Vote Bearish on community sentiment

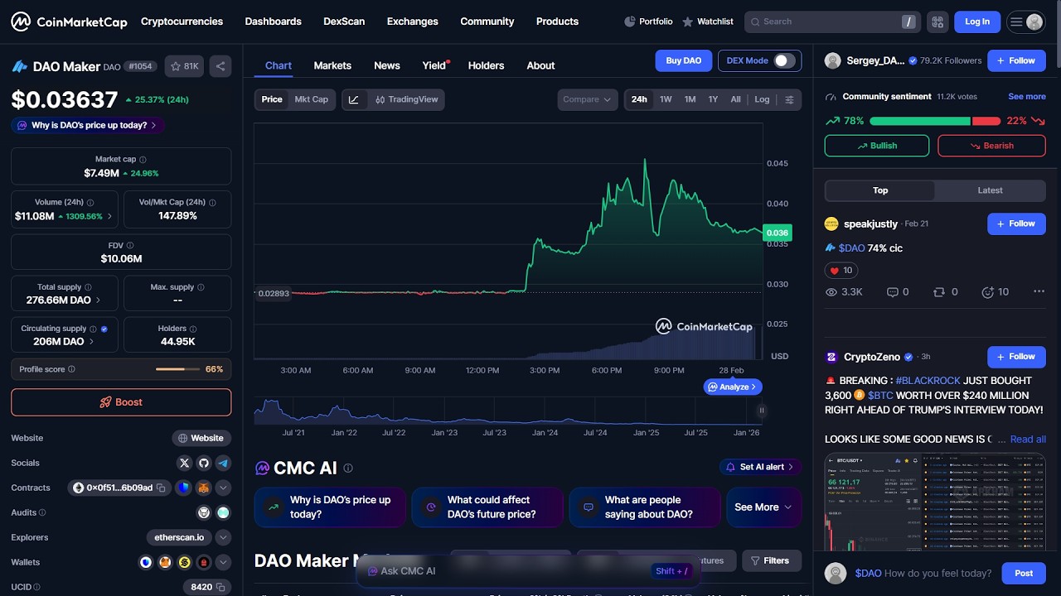click(x=991, y=146)
